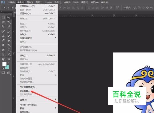
Task: Select the Hand tool
Action: [3, 59]
